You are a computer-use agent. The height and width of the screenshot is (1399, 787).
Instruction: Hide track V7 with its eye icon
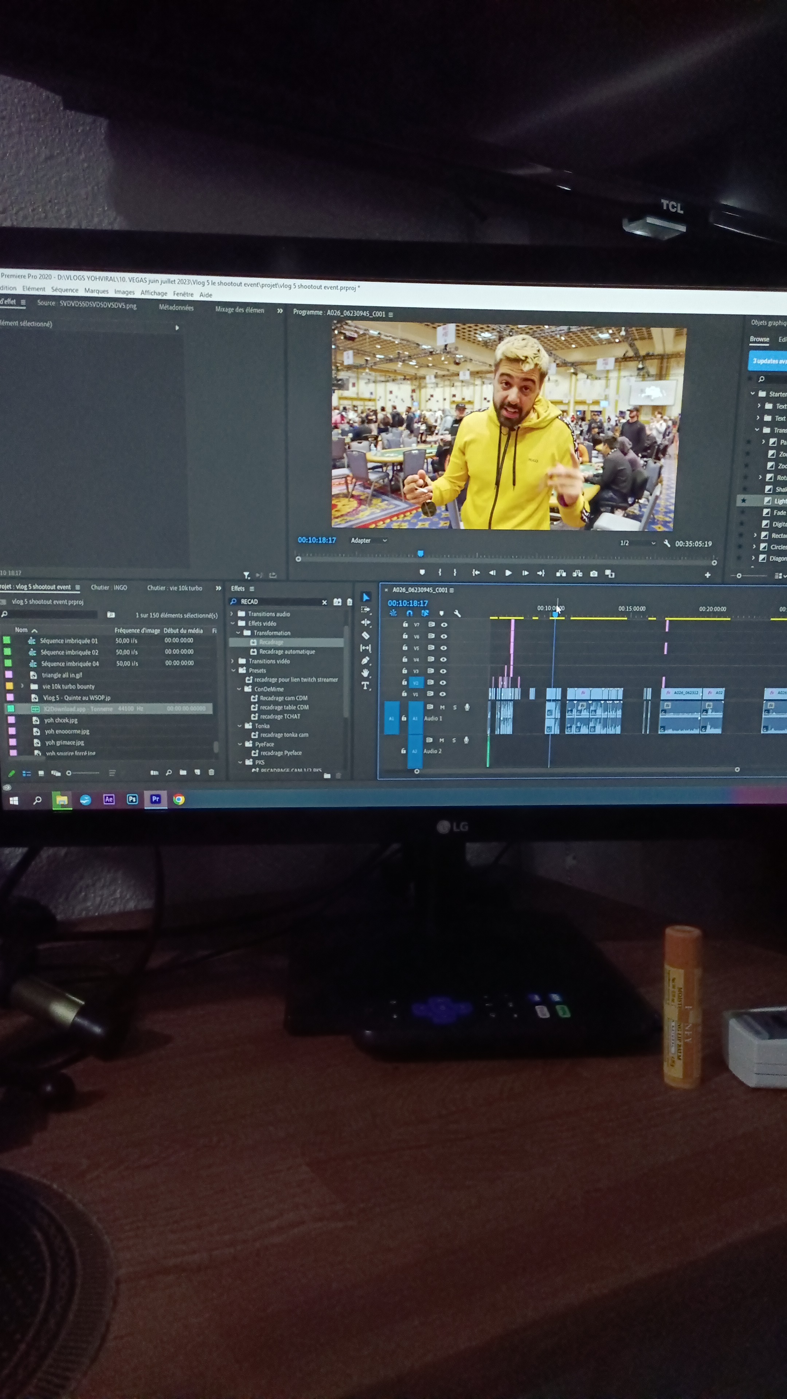click(444, 624)
